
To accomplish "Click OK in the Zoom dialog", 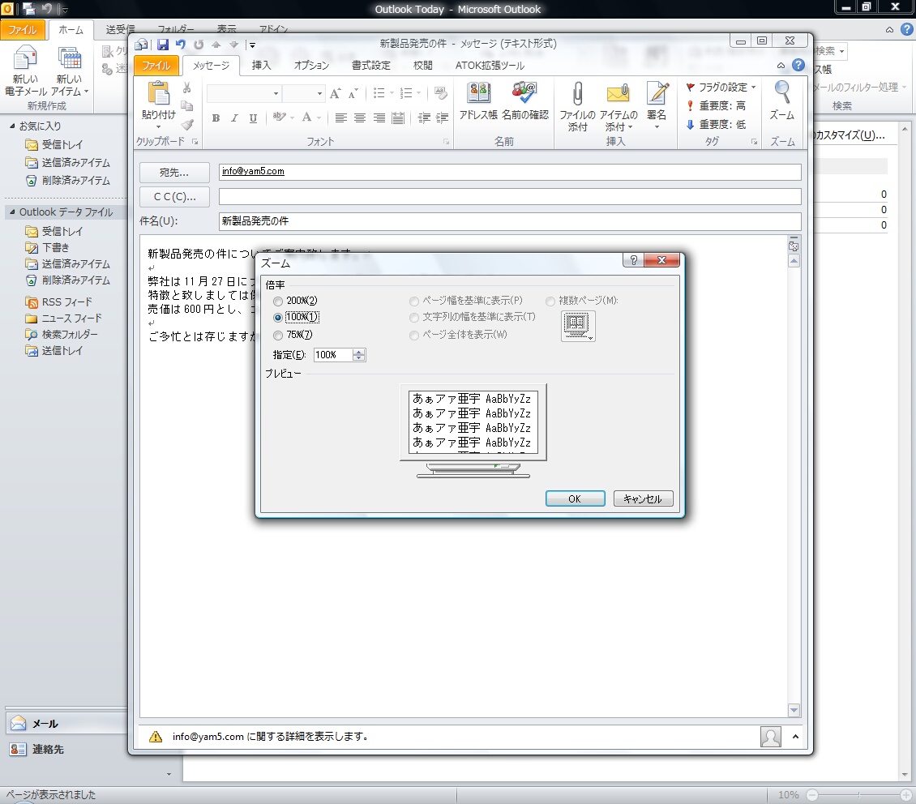I will point(575,498).
